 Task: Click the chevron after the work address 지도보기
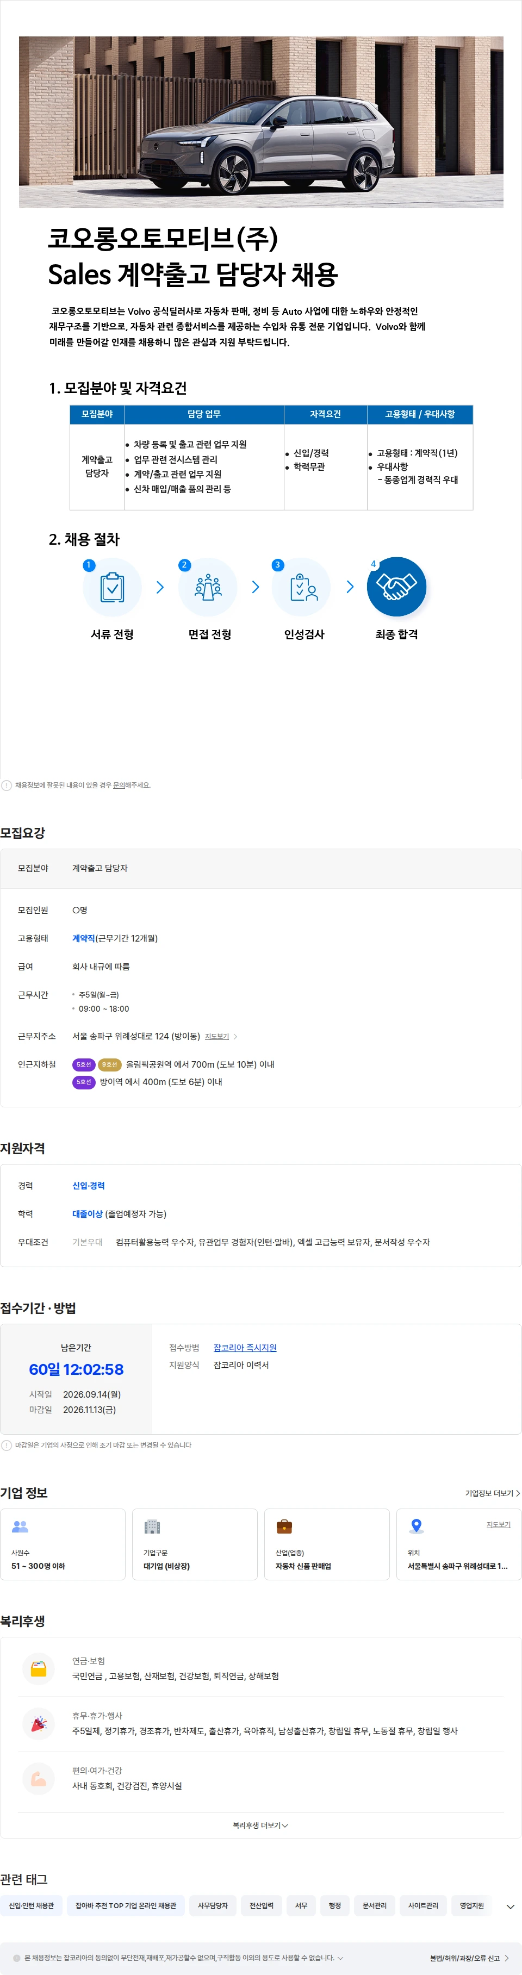tap(235, 1037)
